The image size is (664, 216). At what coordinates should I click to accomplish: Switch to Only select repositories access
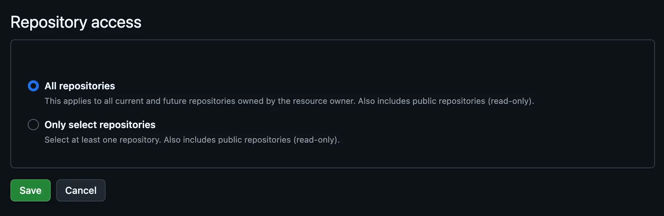33,125
